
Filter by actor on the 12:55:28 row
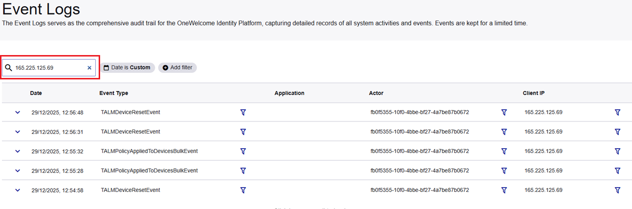(x=504, y=171)
